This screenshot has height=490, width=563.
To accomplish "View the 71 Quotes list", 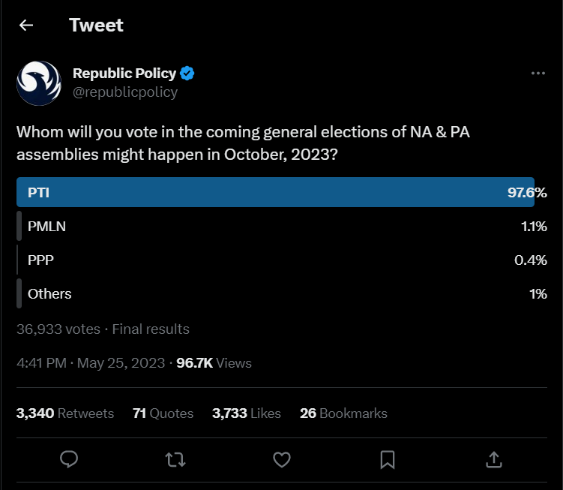I will (163, 413).
